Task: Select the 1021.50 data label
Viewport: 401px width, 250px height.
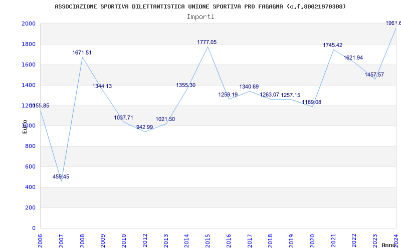Action: click(165, 119)
